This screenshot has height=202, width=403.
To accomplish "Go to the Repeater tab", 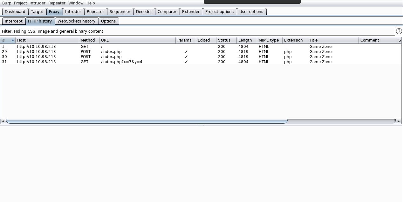I will [x=95, y=12].
